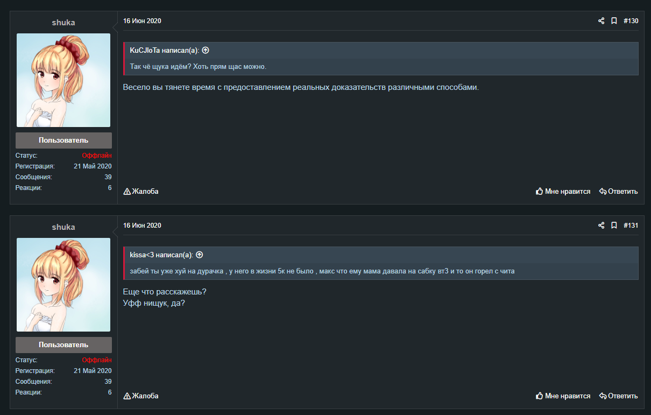Reply to post #130 via Ответить
The height and width of the screenshot is (415, 651).
click(x=619, y=191)
